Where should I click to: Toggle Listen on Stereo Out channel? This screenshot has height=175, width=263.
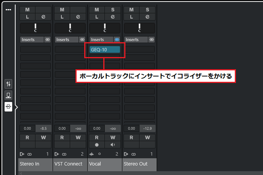(131, 17)
